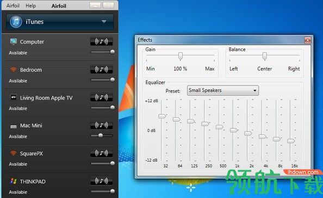Click the Bedroom wireless speaker icon
The width and height of the screenshot is (323, 198).
click(x=14, y=70)
